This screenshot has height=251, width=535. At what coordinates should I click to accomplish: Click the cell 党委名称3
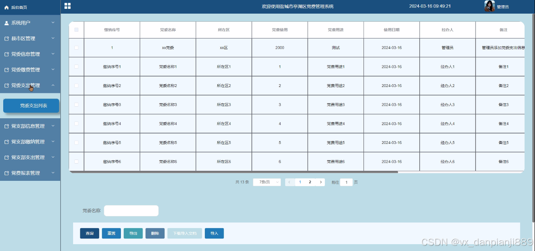tap(168, 105)
